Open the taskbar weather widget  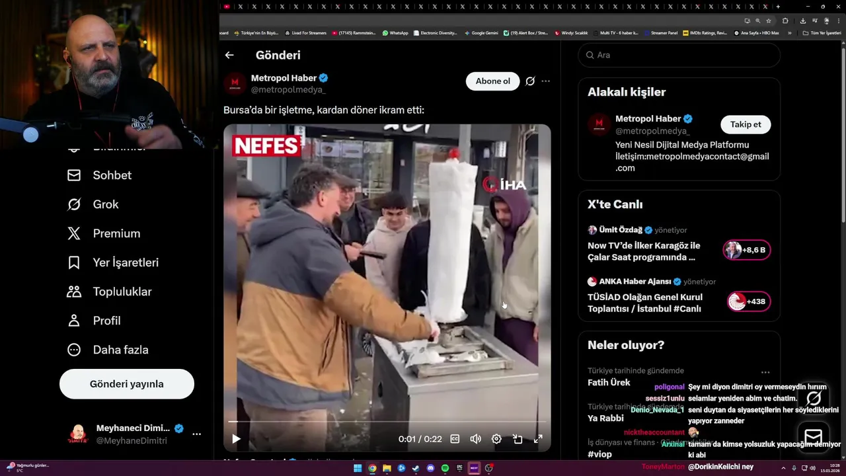(28, 467)
